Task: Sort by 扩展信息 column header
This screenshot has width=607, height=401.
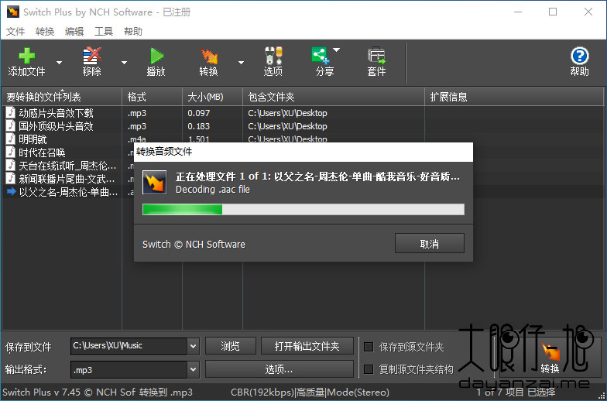Action: click(514, 97)
